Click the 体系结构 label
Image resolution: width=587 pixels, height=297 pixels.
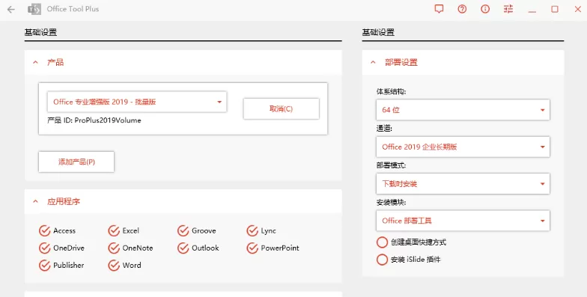pos(391,91)
